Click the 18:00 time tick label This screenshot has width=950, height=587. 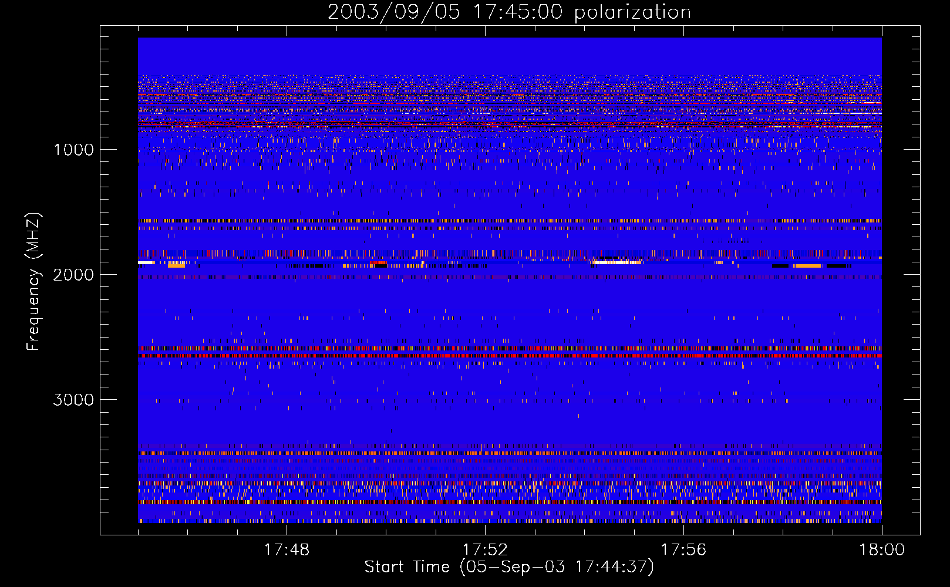tap(882, 550)
